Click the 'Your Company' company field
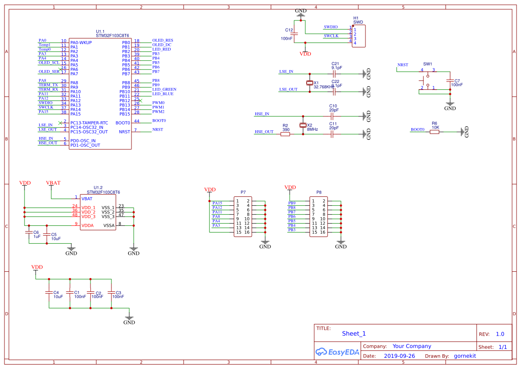 coord(412,346)
